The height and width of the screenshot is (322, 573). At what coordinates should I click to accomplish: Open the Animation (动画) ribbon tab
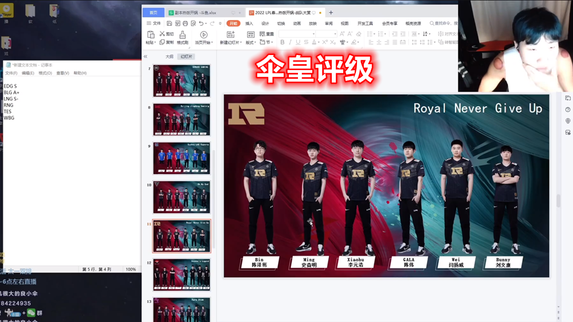coord(297,23)
